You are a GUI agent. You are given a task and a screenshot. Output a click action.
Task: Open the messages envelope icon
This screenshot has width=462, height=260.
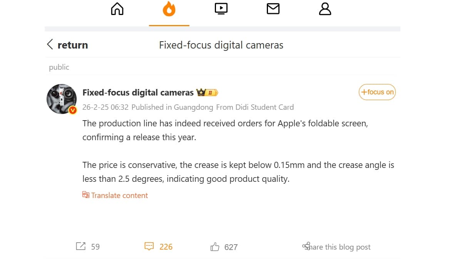click(x=273, y=9)
